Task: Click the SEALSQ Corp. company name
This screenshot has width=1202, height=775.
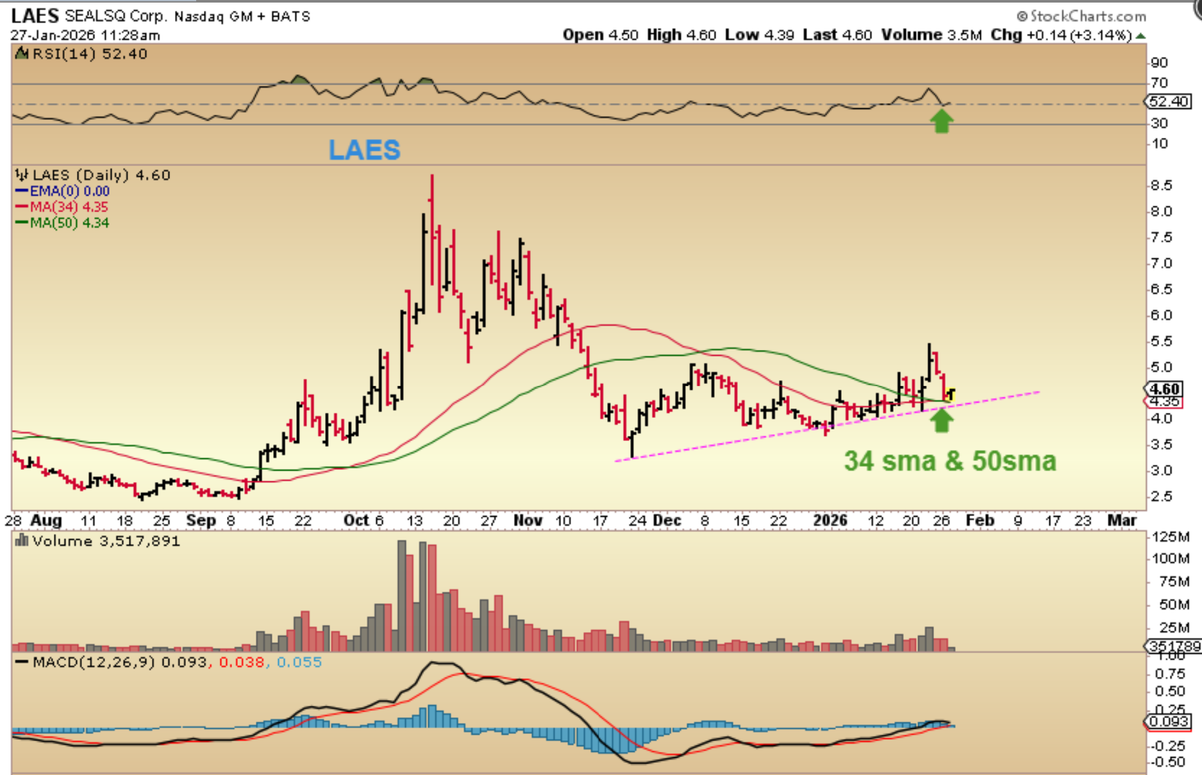Action: (x=115, y=16)
